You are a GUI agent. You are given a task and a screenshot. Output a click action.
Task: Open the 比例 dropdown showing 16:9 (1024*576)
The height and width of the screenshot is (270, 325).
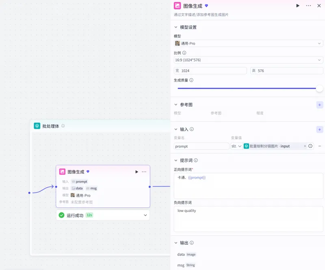[x=248, y=60]
